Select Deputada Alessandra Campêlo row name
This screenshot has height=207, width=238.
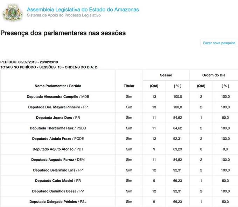coord(52,96)
